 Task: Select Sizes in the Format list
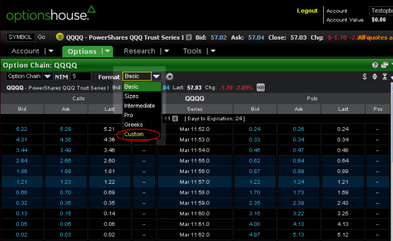point(142,96)
